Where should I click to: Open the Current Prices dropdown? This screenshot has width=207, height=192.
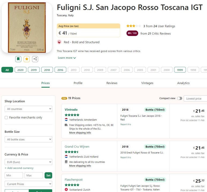pyautogui.click(x=28, y=184)
